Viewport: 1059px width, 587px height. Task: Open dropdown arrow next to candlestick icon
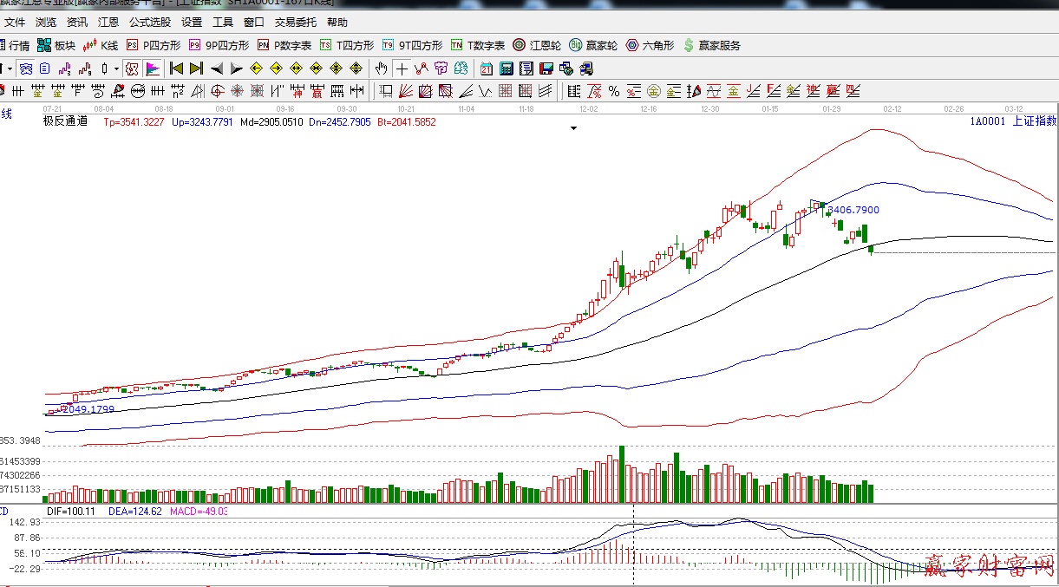click(x=116, y=68)
